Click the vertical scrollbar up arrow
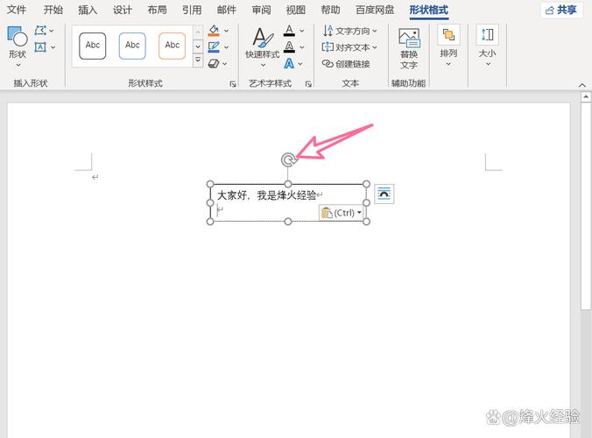The width and height of the screenshot is (592, 438). point(586,97)
